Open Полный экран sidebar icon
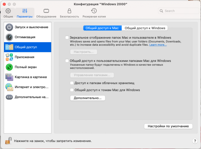This screenshot has height=149, width=201. [x=9, y=67]
